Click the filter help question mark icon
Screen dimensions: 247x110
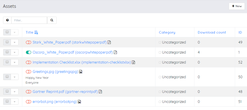coord(7,20)
